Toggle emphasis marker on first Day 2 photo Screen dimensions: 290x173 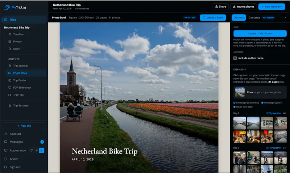point(244,119)
